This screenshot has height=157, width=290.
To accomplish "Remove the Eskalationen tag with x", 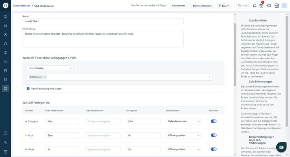I will click(45, 77).
